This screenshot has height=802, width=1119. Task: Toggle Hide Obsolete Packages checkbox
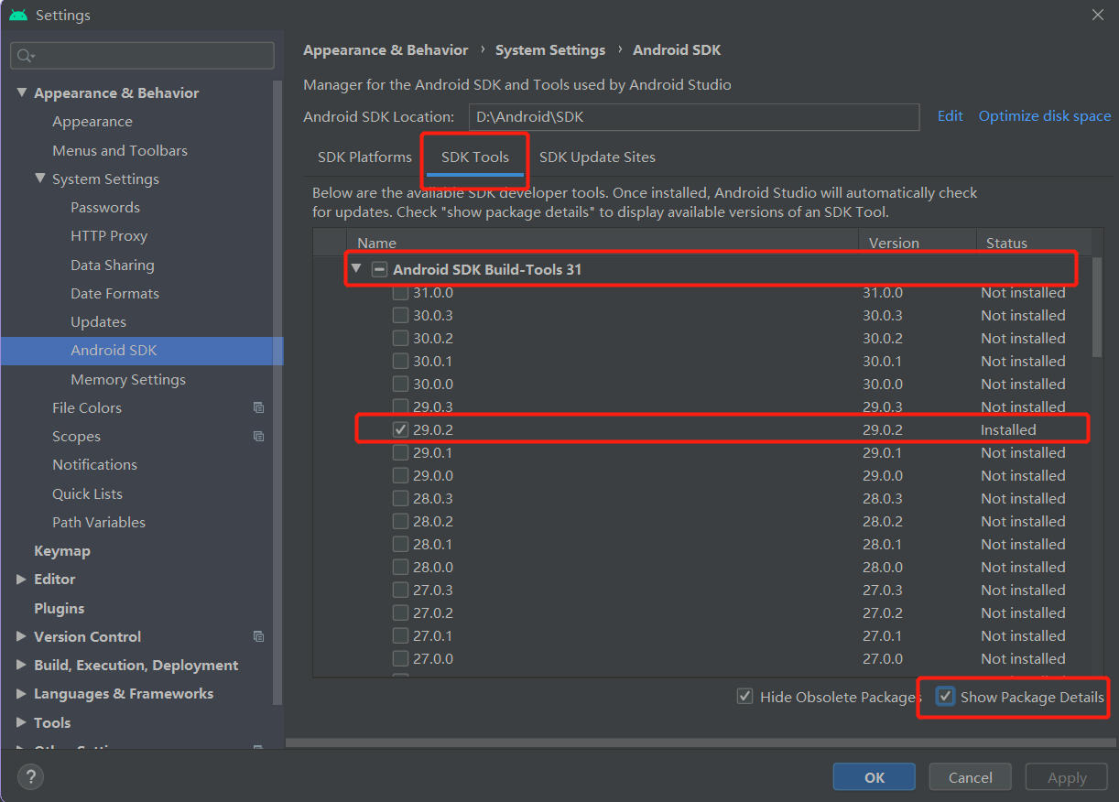tap(745, 698)
